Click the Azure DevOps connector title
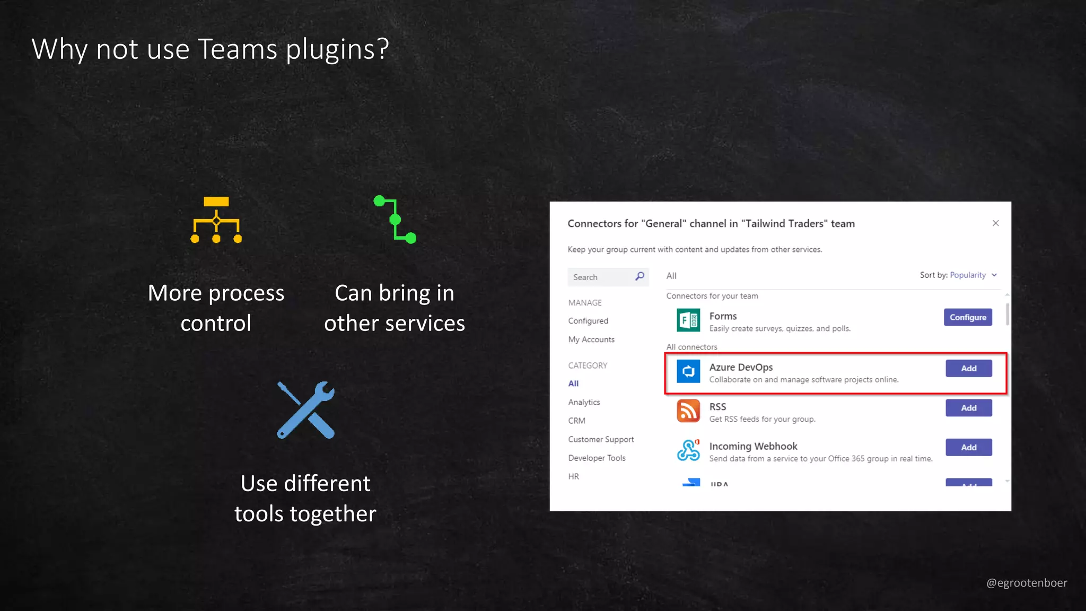 741,367
